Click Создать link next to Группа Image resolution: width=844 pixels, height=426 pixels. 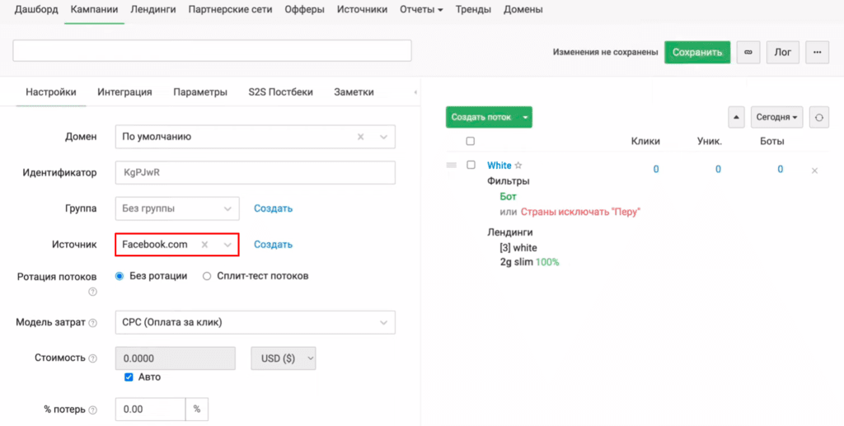coord(274,208)
